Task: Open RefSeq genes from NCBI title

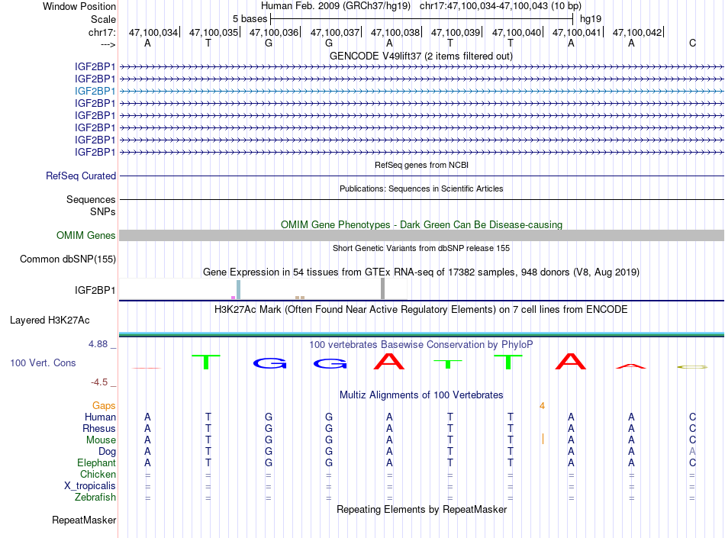Action: 421,165
